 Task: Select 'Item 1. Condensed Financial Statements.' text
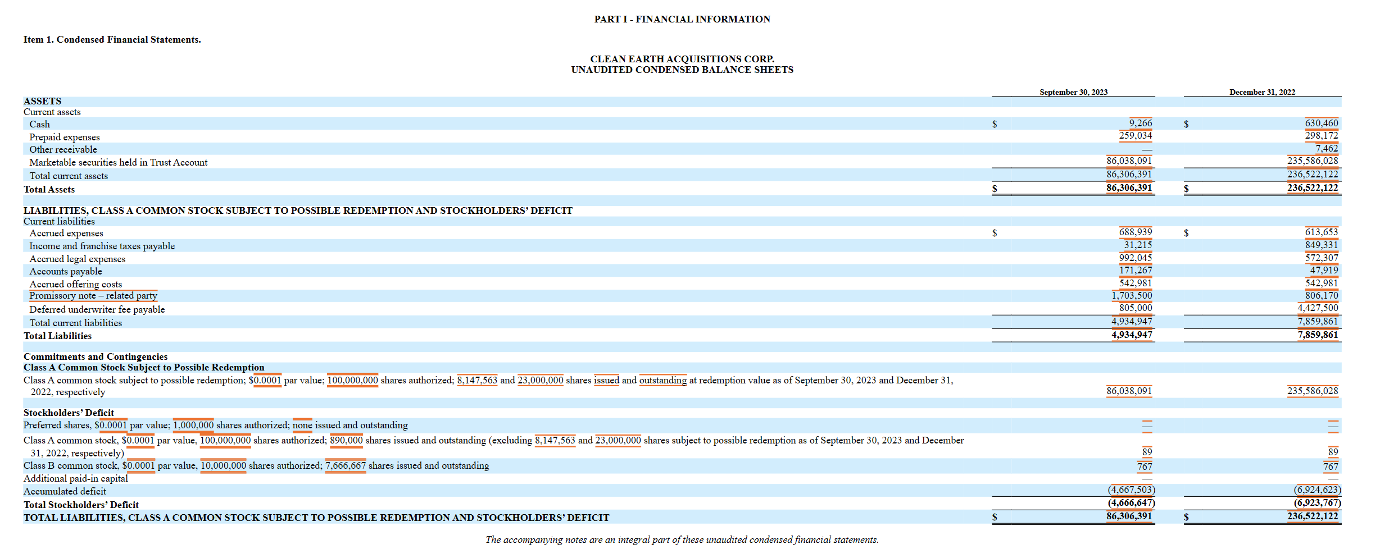pos(112,39)
